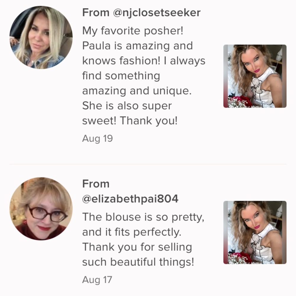Tap the "such beautiful things!" line
296x296 pixels.
pyautogui.click(x=138, y=262)
